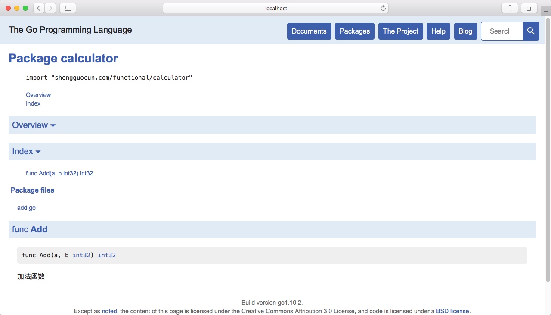Show all tabs overview icon
Screen dimensions: 551x315
point(529,8)
